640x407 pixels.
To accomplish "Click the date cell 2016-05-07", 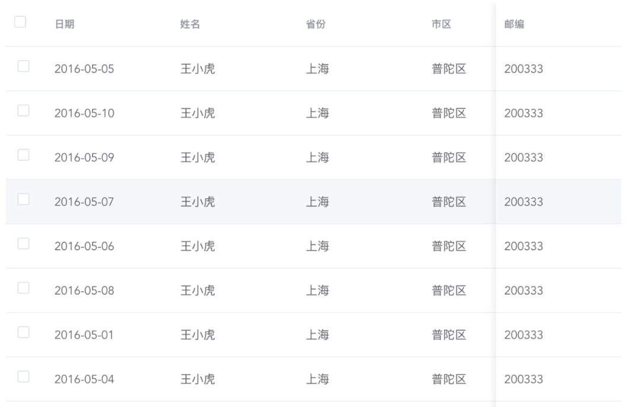I will [84, 202].
